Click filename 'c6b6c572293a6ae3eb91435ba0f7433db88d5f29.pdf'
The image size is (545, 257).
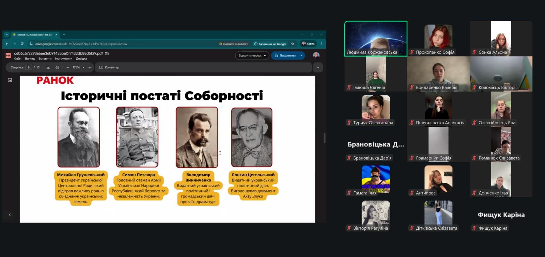[58, 53]
